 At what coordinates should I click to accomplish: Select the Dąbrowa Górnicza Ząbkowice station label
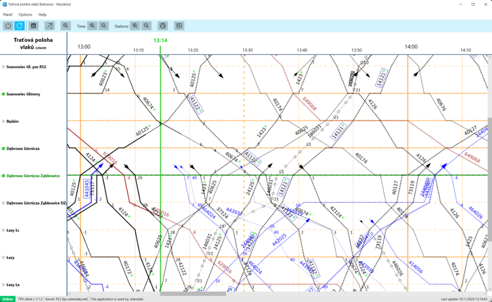point(33,176)
